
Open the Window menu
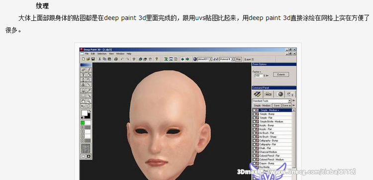coord(120,54)
